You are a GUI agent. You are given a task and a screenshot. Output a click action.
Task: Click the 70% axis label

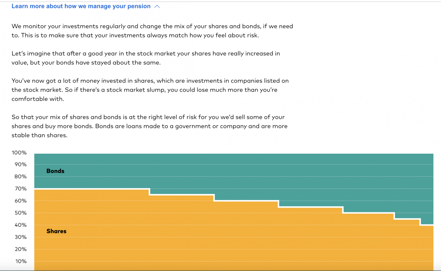tap(20, 189)
